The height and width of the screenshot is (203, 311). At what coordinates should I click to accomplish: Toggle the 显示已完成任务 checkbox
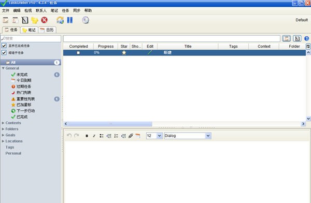click(4, 46)
